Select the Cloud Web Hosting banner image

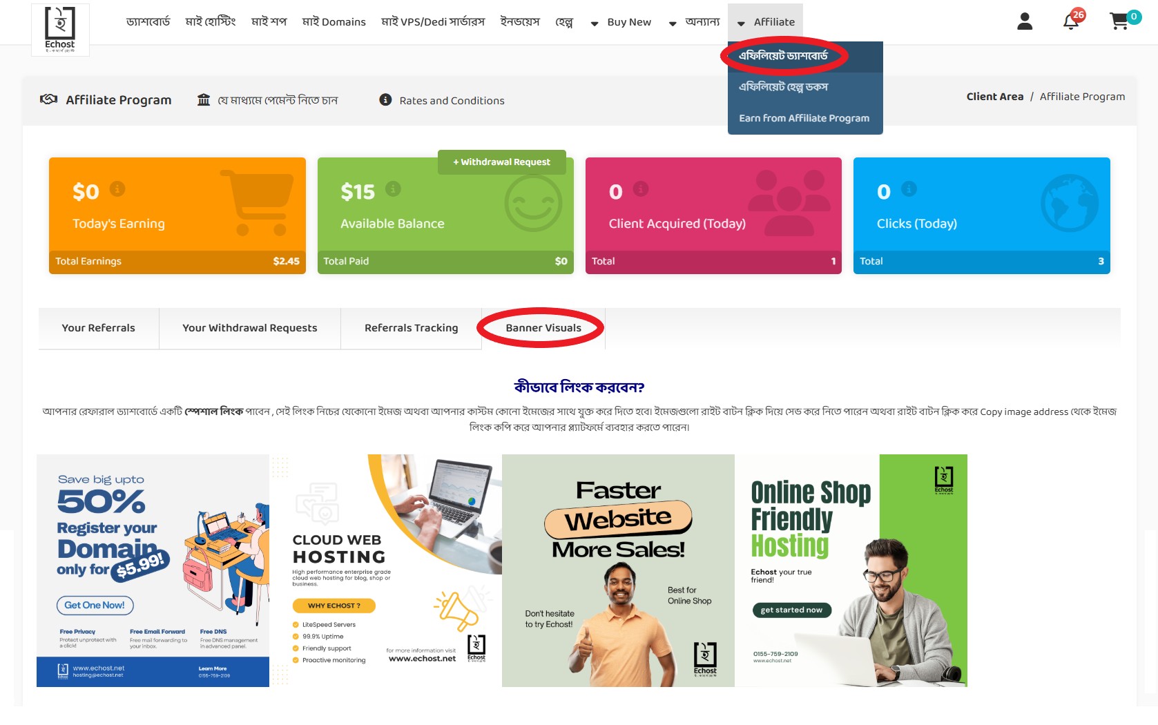(385, 570)
